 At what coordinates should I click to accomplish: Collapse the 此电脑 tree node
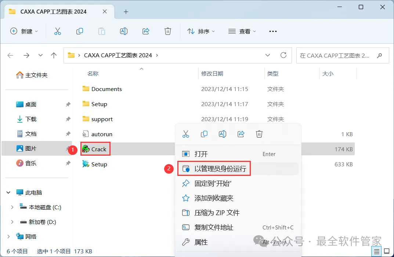(x=8, y=193)
